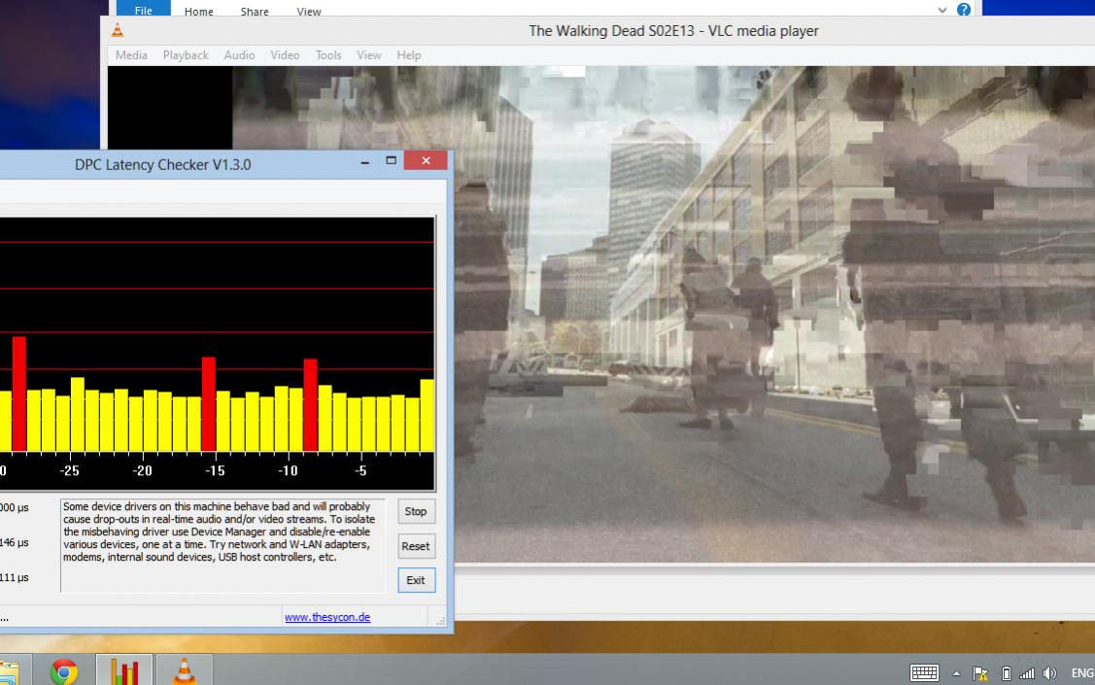The height and width of the screenshot is (685, 1095).
Task: Select DPC Latency Checker taskbar icon
Action: pyautogui.click(x=124, y=671)
